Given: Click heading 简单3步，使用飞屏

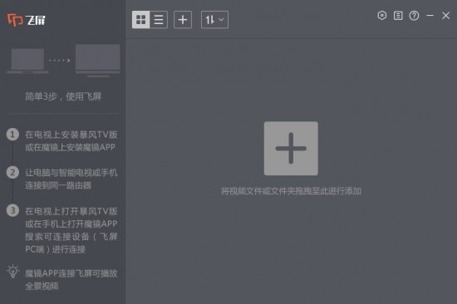Looking at the screenshot, I should coord(63,96).
